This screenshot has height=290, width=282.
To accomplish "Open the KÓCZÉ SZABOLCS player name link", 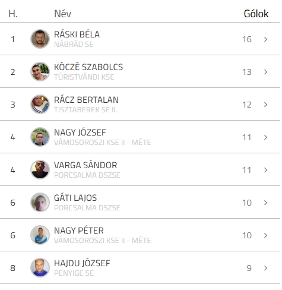I will 88,67.
